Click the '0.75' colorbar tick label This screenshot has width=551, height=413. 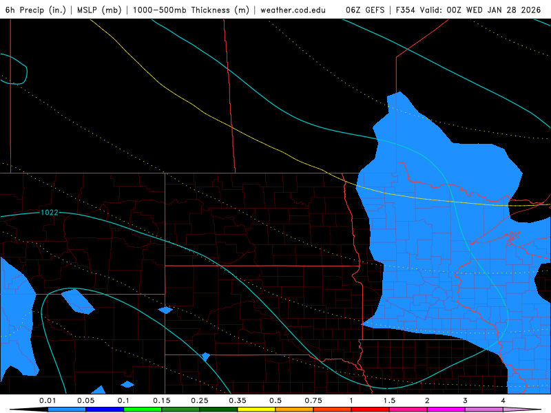[313, 401]
